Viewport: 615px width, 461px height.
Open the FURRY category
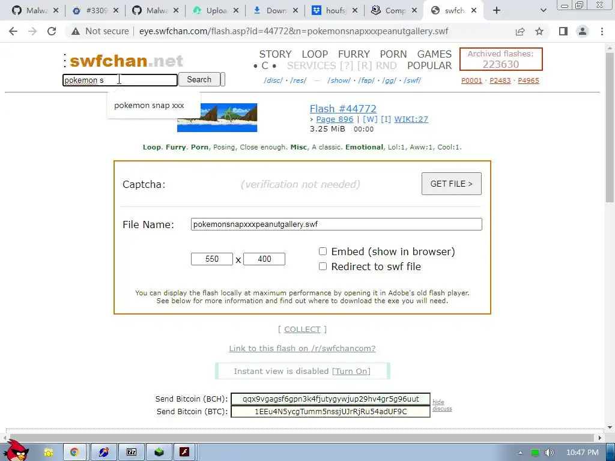[354, 54]
